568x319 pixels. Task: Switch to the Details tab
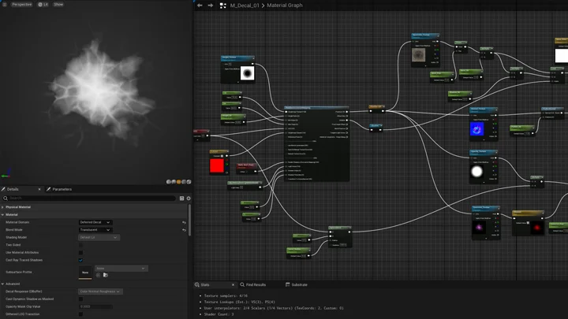click(x=13, y=189)
